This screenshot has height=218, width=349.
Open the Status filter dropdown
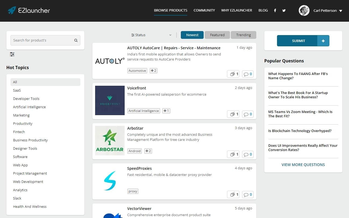151,35
